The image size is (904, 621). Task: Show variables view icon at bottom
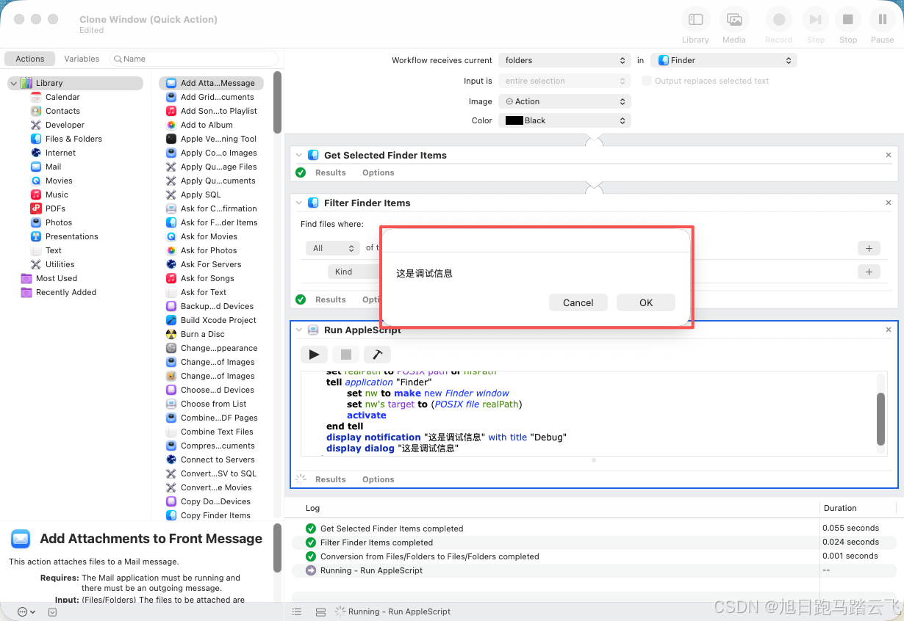(x=320, y=611)
